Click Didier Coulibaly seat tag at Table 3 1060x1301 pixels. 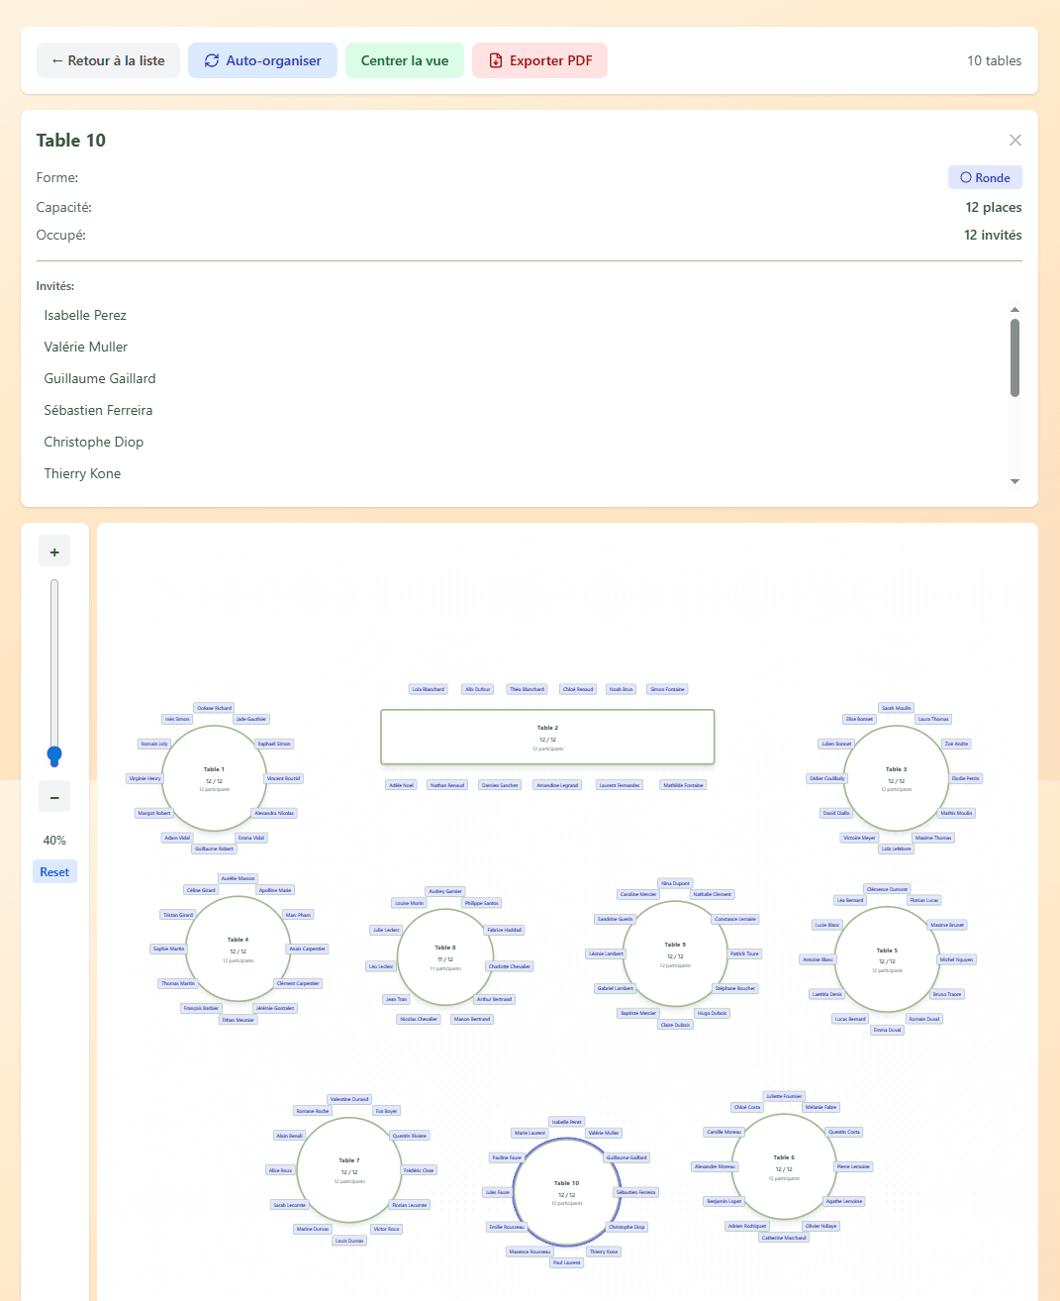827,778
